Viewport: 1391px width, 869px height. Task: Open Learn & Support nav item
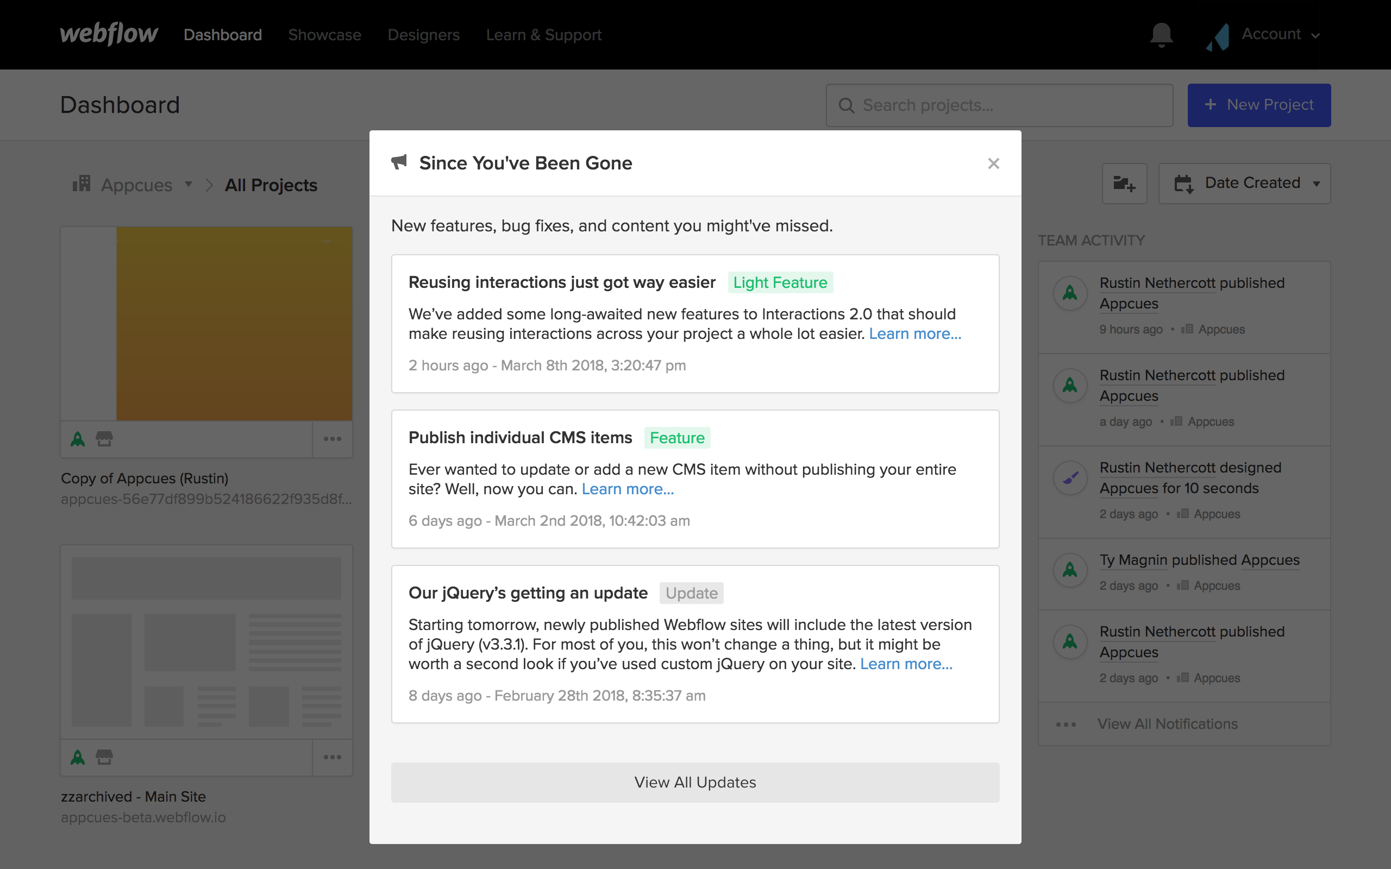[x=544, y=35]
